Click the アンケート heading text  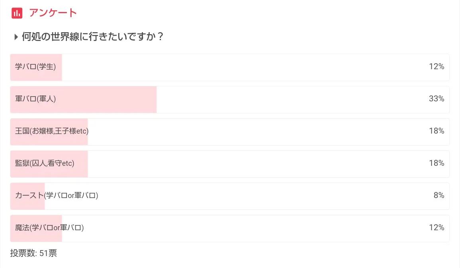53,13
